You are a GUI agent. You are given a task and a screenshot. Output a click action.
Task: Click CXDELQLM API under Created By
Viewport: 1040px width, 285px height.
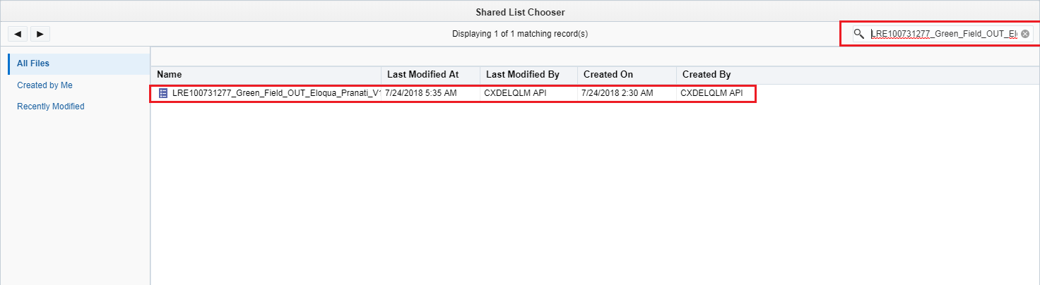711,93
